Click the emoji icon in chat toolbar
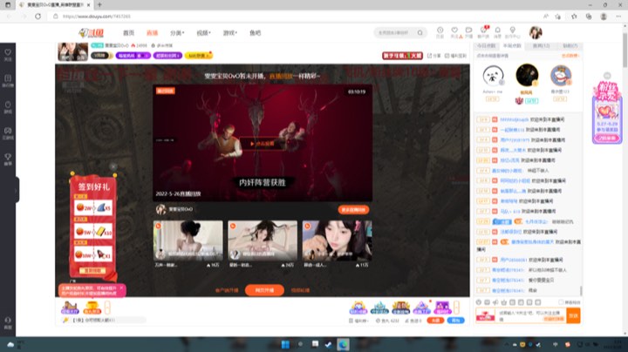 (479, 302)
